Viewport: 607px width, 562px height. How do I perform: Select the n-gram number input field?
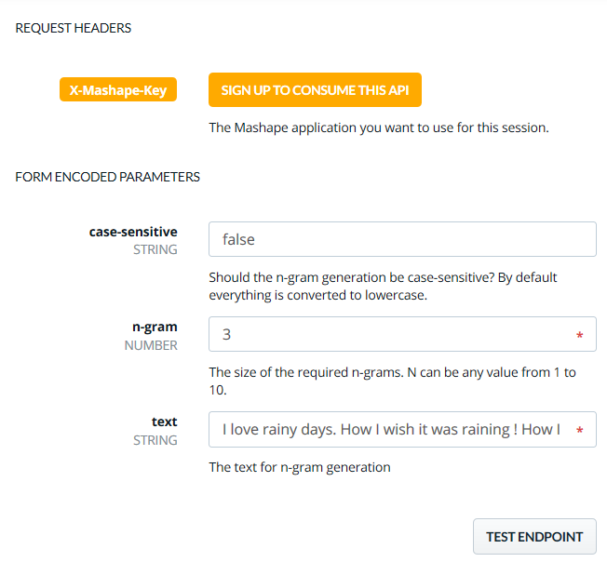(391, 334)
